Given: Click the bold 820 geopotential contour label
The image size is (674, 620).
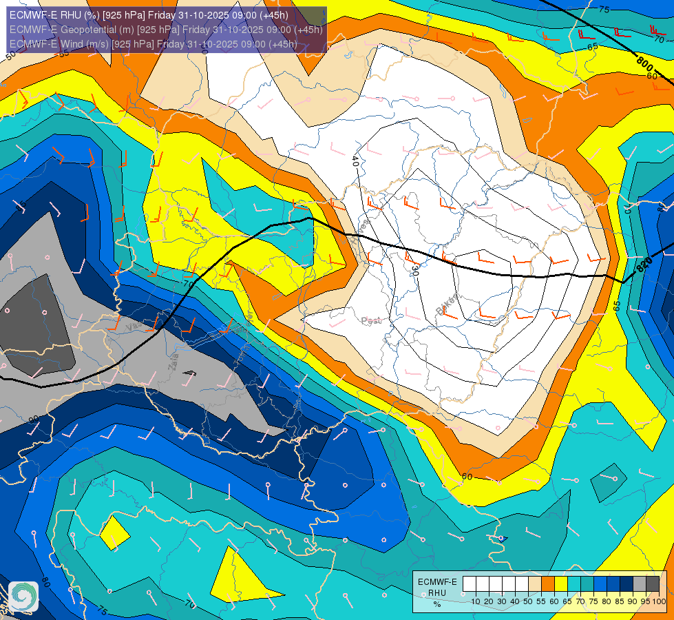Looking at the screenshot, I should [644, 264].
